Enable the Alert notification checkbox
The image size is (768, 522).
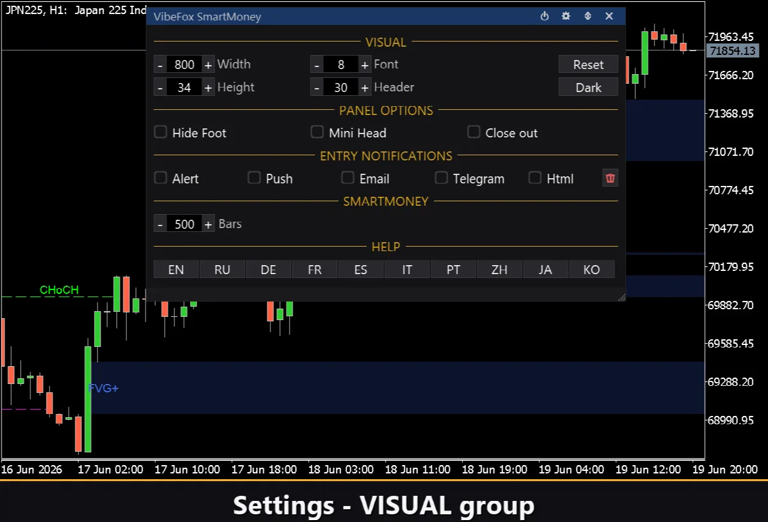(x=161, y=178)
